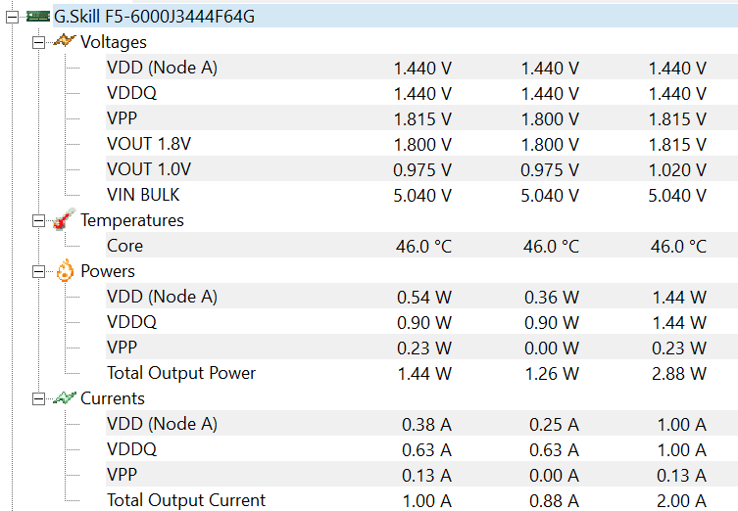This screenshot has width=738, height=511.
Task: Select the Powers group label
Action: coord(108,271)
